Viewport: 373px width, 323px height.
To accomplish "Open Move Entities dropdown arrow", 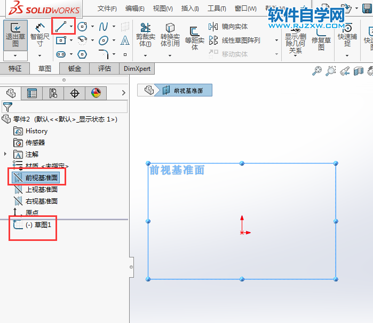I will click(x=276, y=54).
